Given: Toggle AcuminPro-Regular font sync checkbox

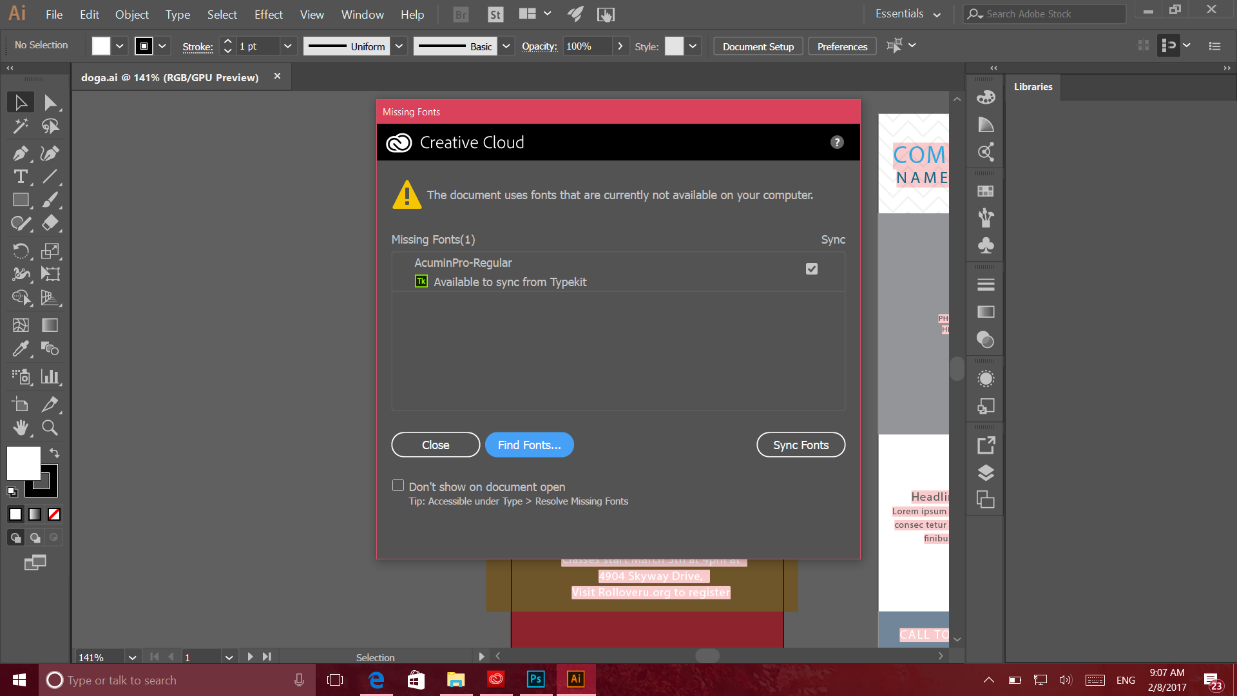Looking at the screenshot, I should click(811, 269).
